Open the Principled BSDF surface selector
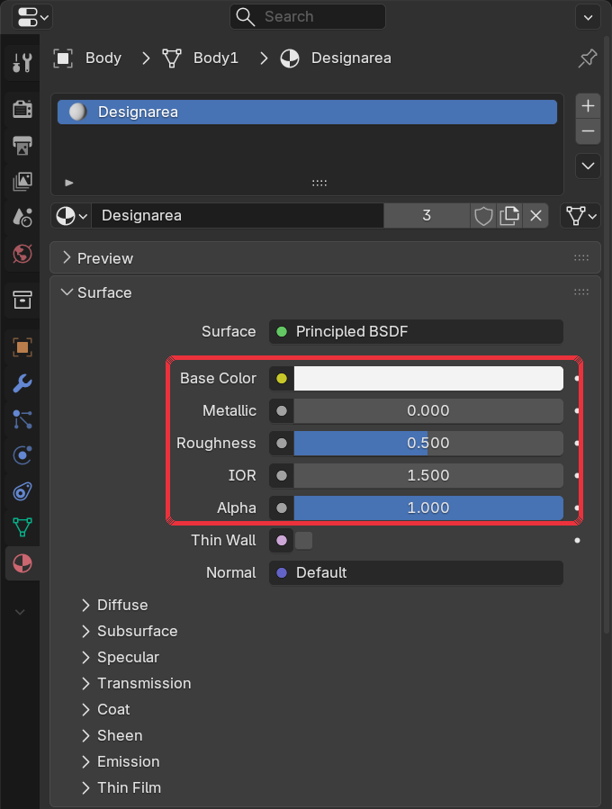Viewport: 612px width, 809px height. (416, 331)
